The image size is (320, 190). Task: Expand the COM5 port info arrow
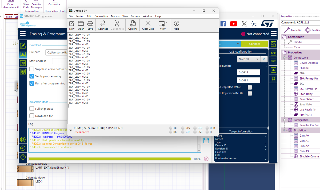pyautogui.click(x=70, y=130)
